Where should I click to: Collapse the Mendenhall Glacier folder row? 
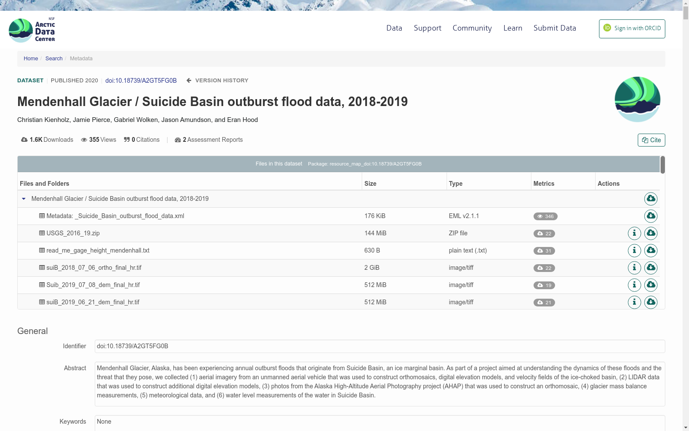[x=24, y=199]
